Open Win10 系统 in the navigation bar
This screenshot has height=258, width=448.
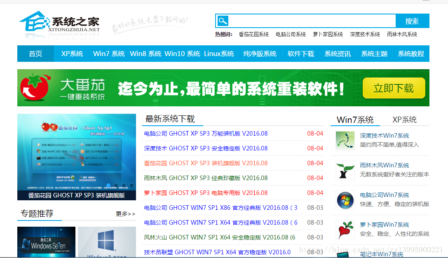(182, 54)
